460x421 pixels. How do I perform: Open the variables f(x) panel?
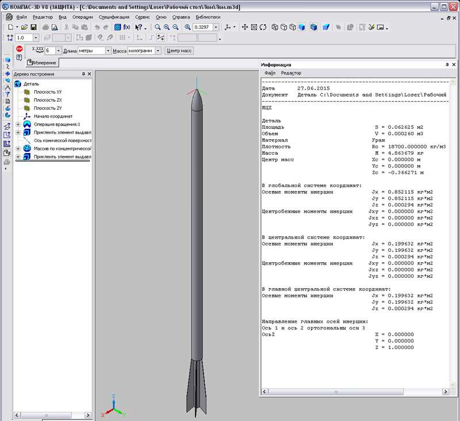click(126, 27)
